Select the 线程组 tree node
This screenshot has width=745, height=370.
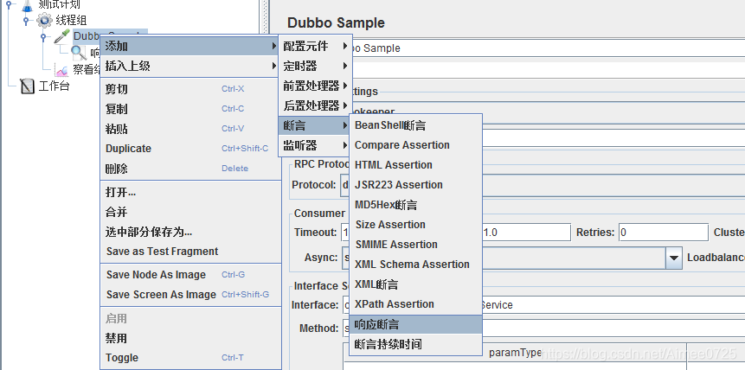(x=71, y=21)
